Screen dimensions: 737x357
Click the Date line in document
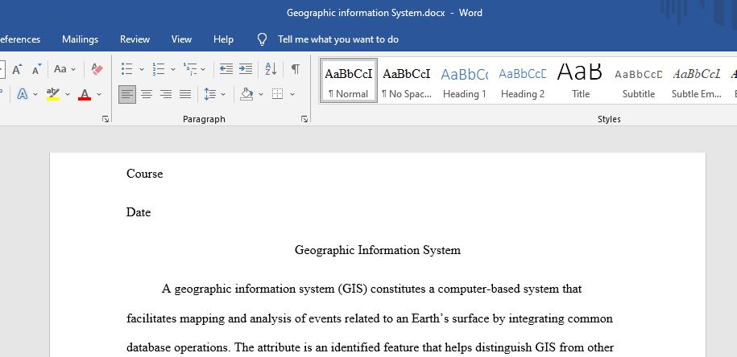click(139, 212)
